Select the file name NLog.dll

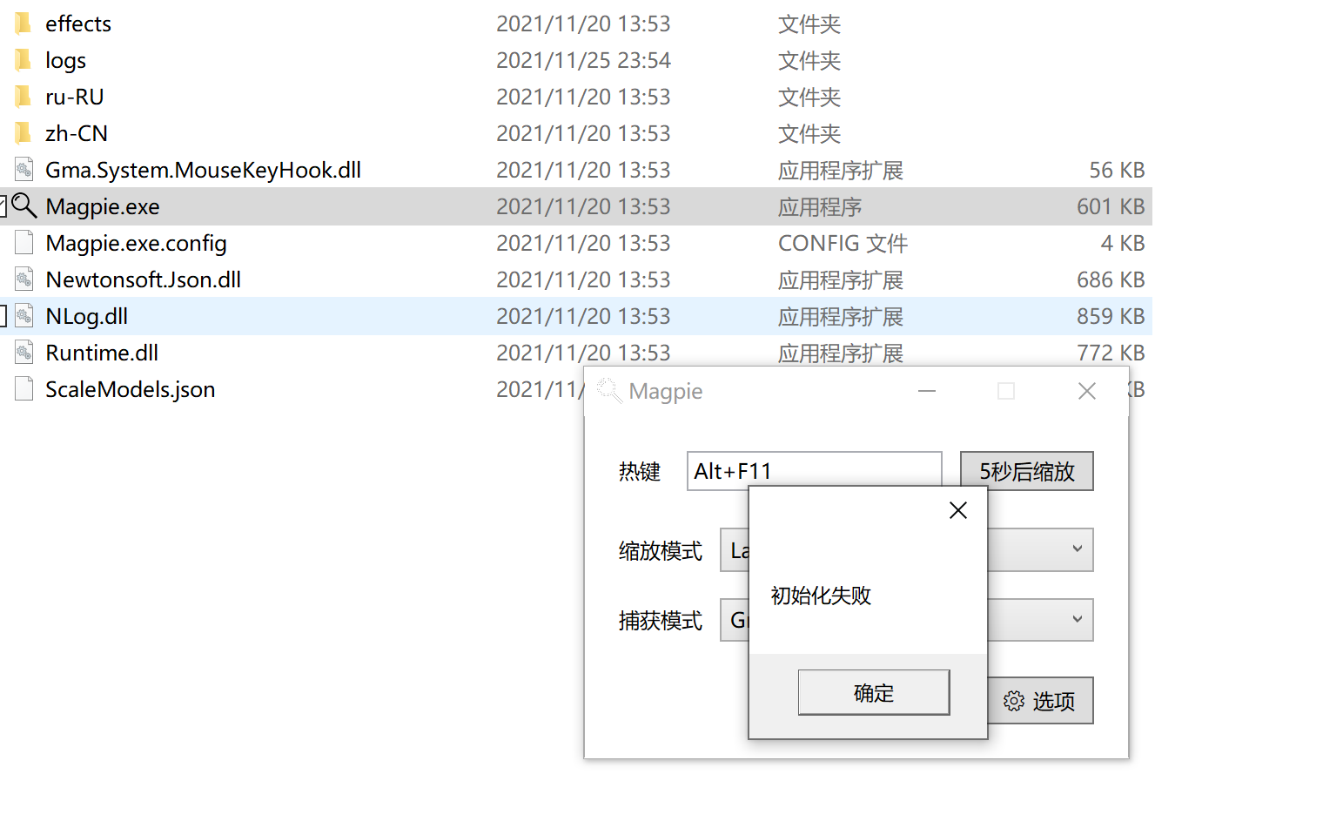87,316
